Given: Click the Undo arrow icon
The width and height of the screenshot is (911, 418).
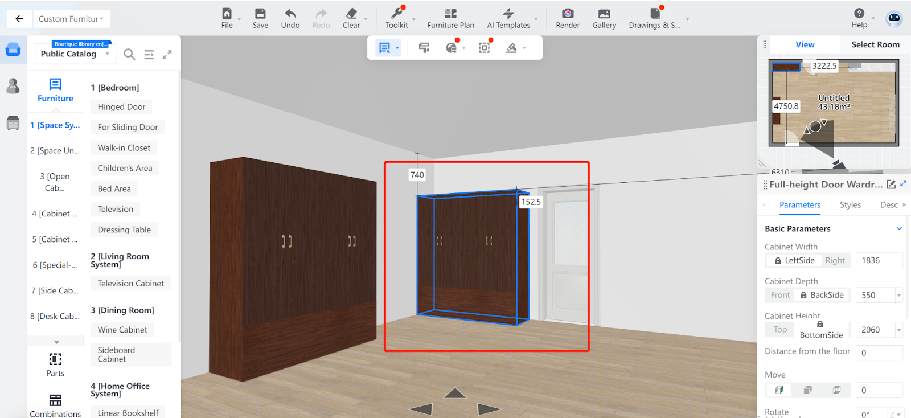Looking at the screenshot, I should pyautogui.click(x=290, y=14).
